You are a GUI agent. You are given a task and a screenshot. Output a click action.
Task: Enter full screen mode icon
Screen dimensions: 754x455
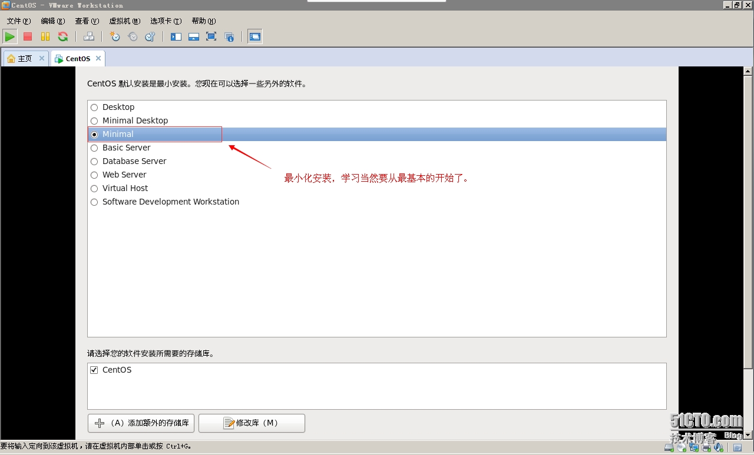pos(211,36)
